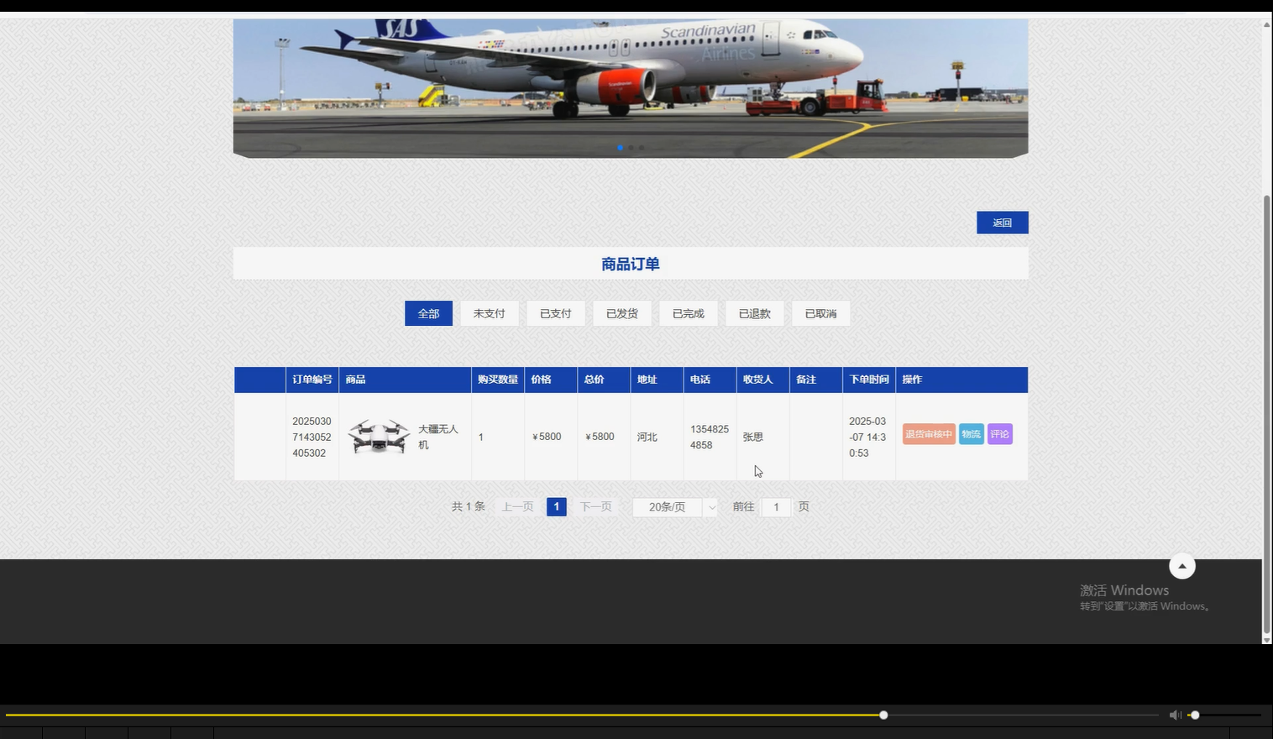Click the product name 大疆无人机
The height and width of the screenshot is (739, 1273).
coord(438,437)
